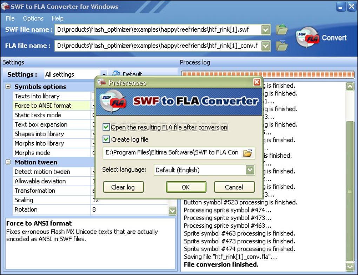The image size is (358, 275).
Task: Toggle Open the resulting FLA file checkbox
Action: point(106,127)
